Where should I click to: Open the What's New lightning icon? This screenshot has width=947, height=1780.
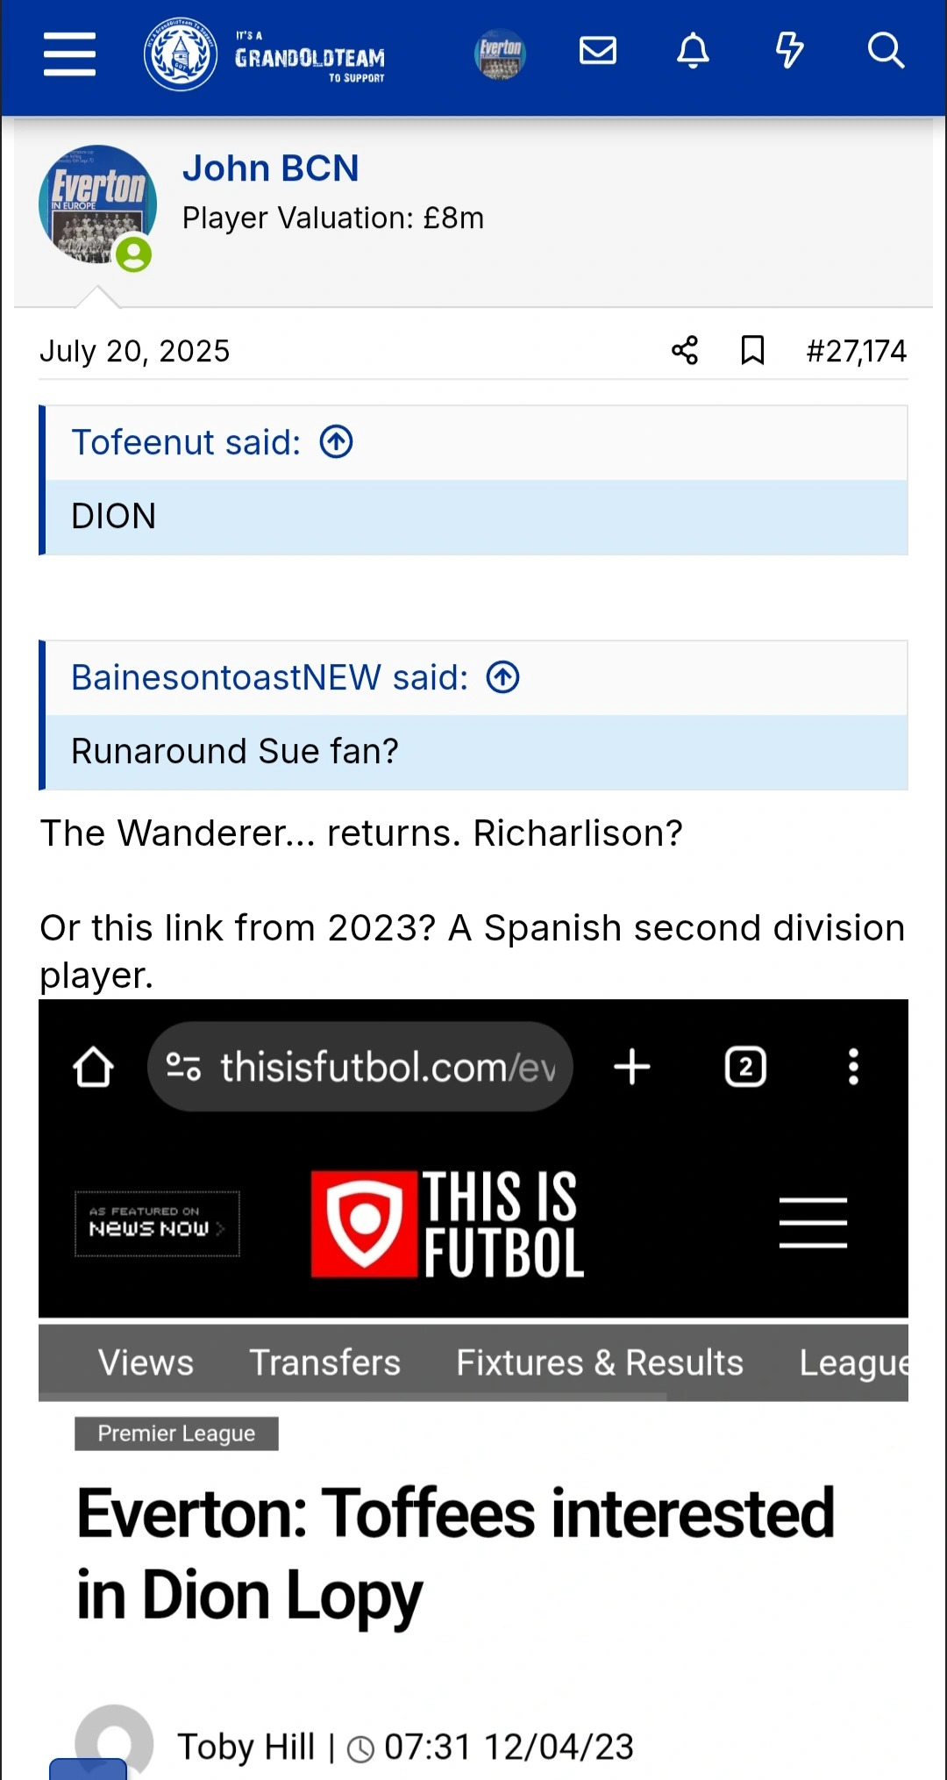pos(789,51)
